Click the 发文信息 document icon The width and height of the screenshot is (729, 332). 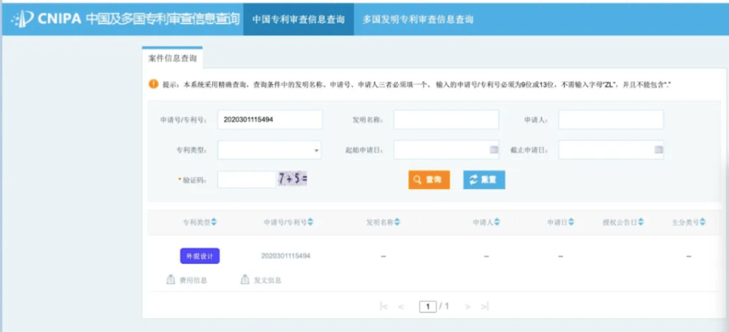(245, 280)
